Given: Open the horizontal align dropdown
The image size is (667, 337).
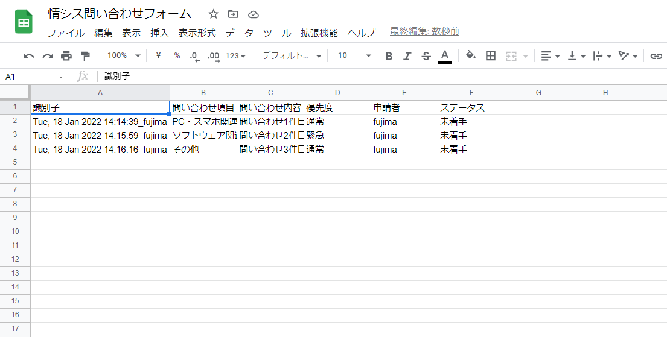Looking at the screenshot, I should [x=551, y=55].
